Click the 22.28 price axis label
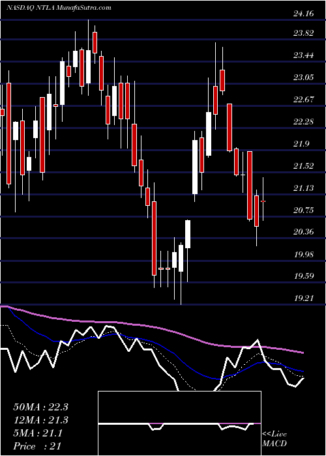This screenshot has height=456, width=326. [x=304, y=121]
